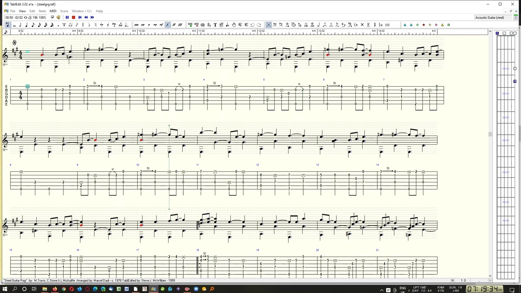
Task: Click the undo arrow icon
Action: pos(252,25)
